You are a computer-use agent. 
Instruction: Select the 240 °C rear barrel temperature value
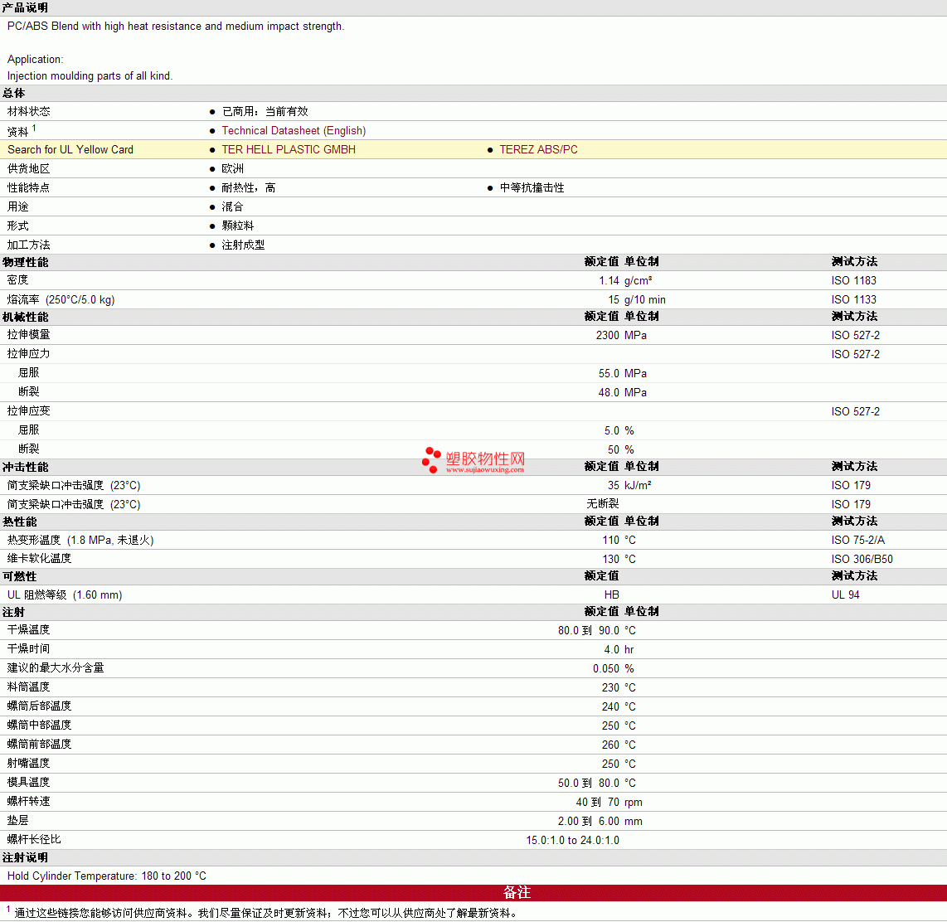tap(619, 707)
